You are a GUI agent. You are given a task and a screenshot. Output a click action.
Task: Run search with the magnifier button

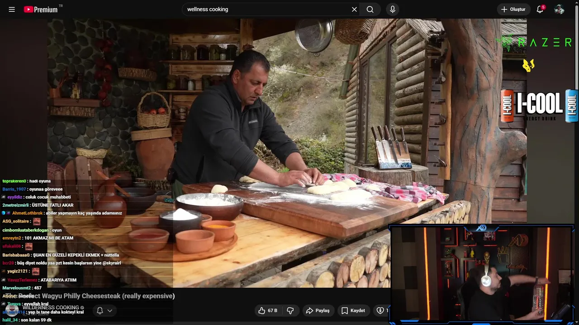pyautogui.click(x=370, y=9)
